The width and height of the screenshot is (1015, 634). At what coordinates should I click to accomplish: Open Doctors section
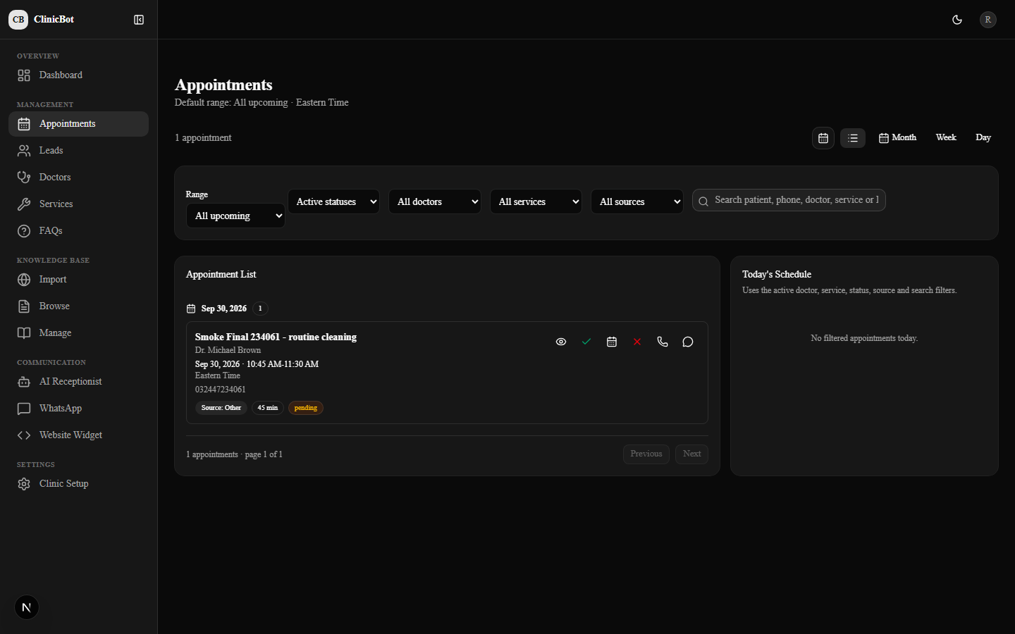pyautogui.click(x=78, y=178)
